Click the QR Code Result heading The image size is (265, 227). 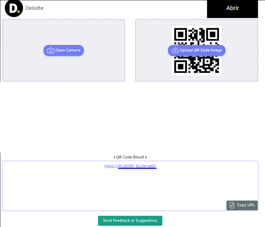[130, 157]
